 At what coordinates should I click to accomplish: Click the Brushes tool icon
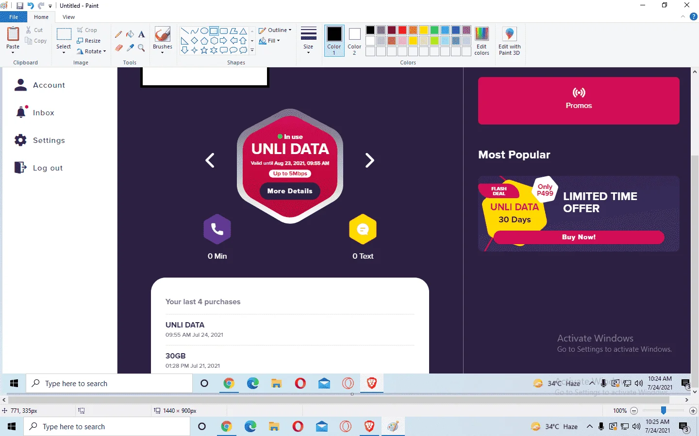(x=162, y=34)
